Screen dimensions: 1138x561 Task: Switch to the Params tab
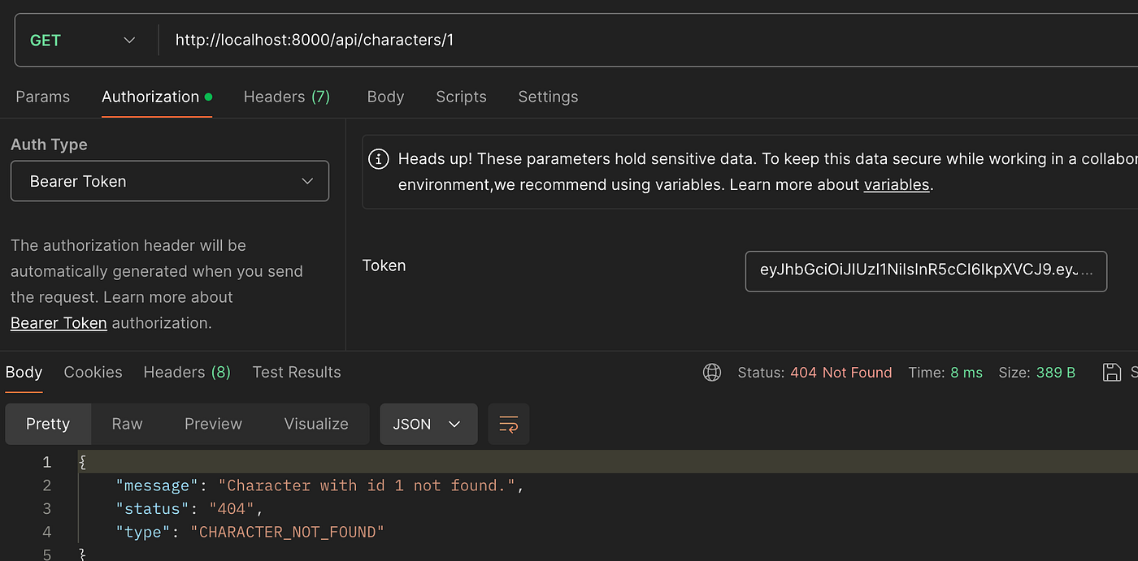tap(43, 97)
